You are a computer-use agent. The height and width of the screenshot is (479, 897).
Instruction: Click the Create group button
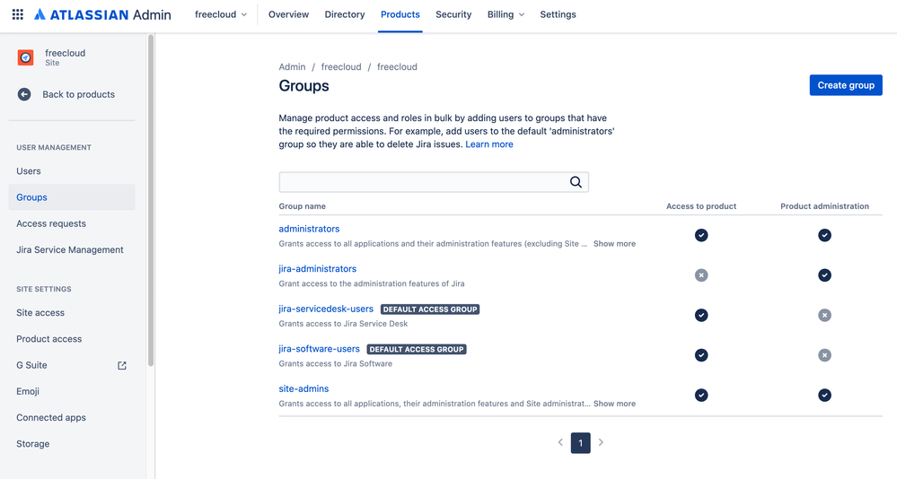[x=846, y=85]
